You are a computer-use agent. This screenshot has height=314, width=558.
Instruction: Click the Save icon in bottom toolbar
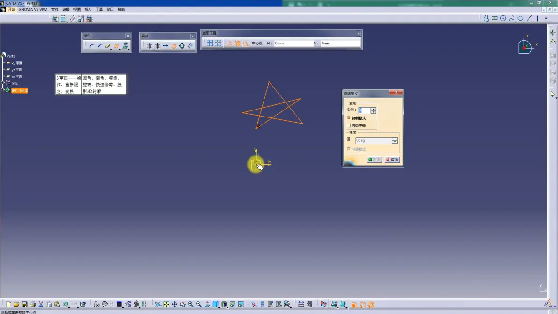24,304
